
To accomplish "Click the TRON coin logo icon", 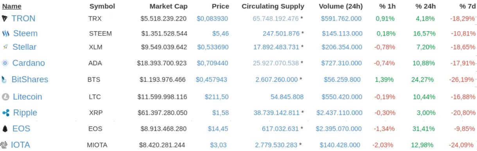I will point(5,18).
